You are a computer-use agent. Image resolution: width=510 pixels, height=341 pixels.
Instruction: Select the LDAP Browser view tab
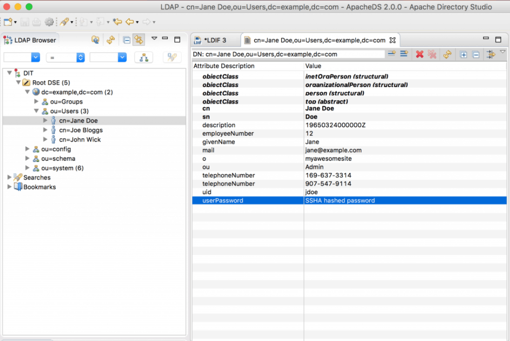click(30, 40)
